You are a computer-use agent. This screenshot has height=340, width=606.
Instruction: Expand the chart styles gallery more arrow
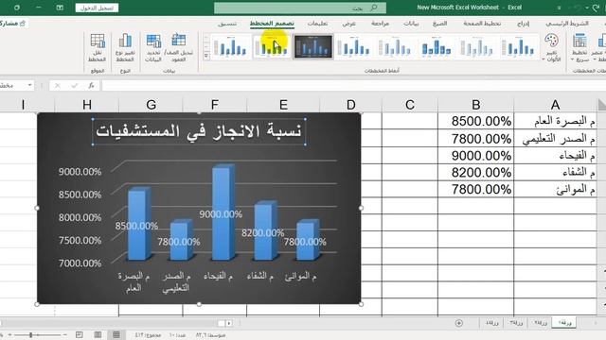tap(206, 56)
